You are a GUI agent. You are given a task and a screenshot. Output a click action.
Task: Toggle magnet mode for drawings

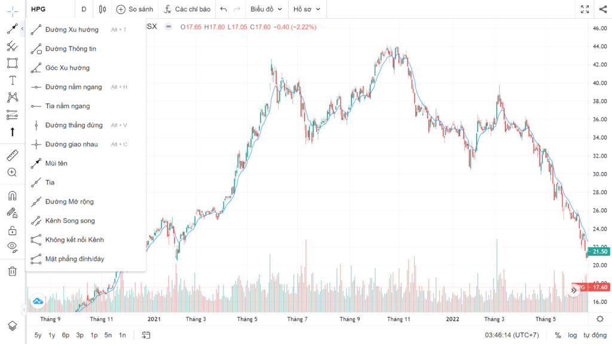tap(12, 195)
